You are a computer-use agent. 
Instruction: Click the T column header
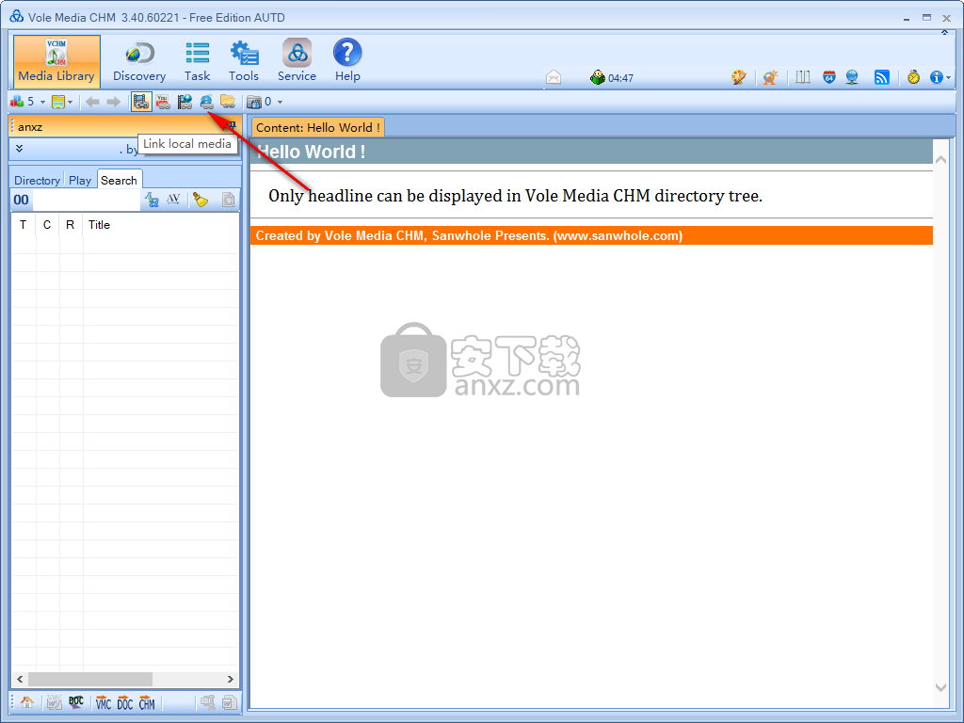click(x=24, y=225)
